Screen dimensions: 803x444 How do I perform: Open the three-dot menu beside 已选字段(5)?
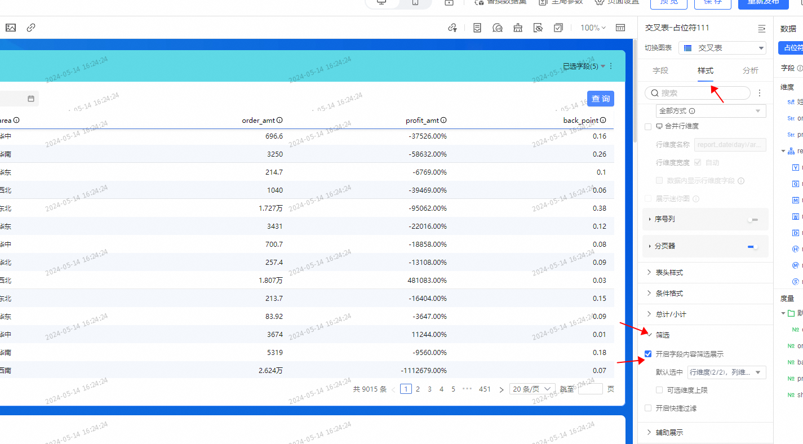click(x=611, y=66)
